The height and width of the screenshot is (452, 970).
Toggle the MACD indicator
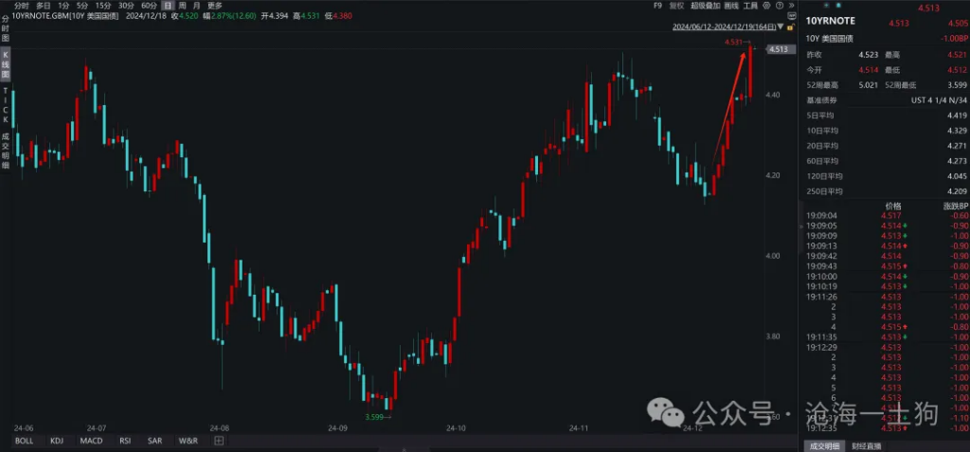(91, 441)
